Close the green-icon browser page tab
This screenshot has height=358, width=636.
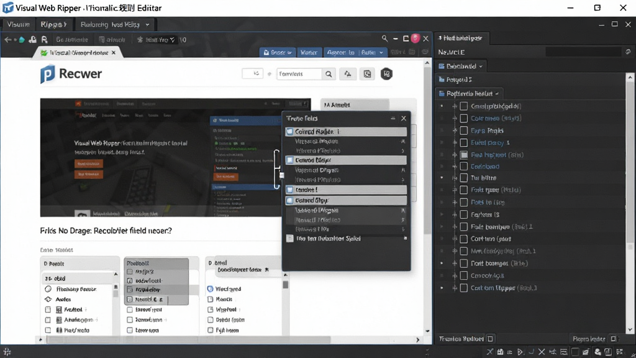coord(114,53)
